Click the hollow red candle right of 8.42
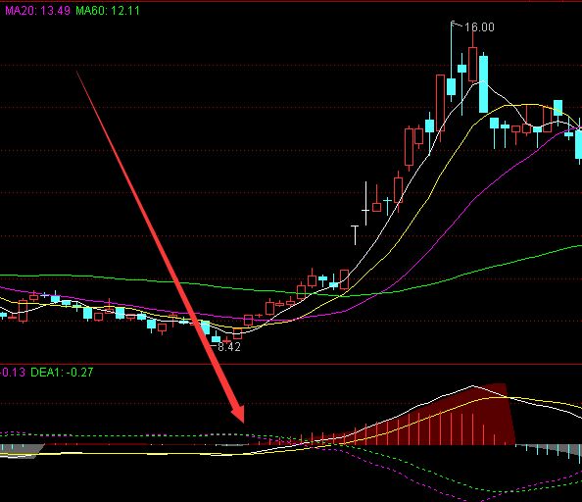Screen dimensions: 582x502 click(237, 333)
